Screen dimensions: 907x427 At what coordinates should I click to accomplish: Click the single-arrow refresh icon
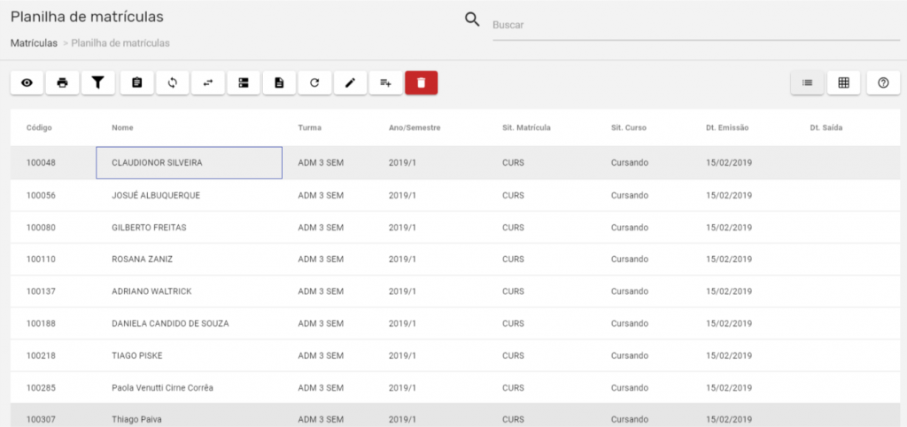(x=314, y=82)
